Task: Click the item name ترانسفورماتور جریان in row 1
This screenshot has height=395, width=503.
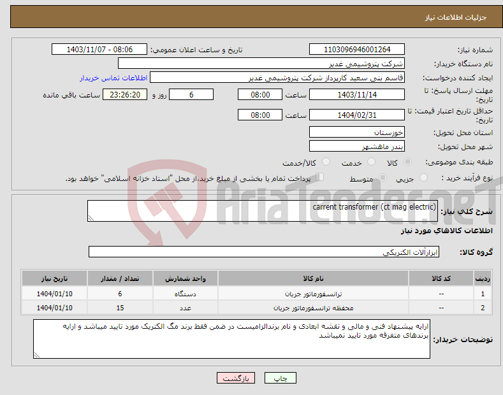Action: 313,294
